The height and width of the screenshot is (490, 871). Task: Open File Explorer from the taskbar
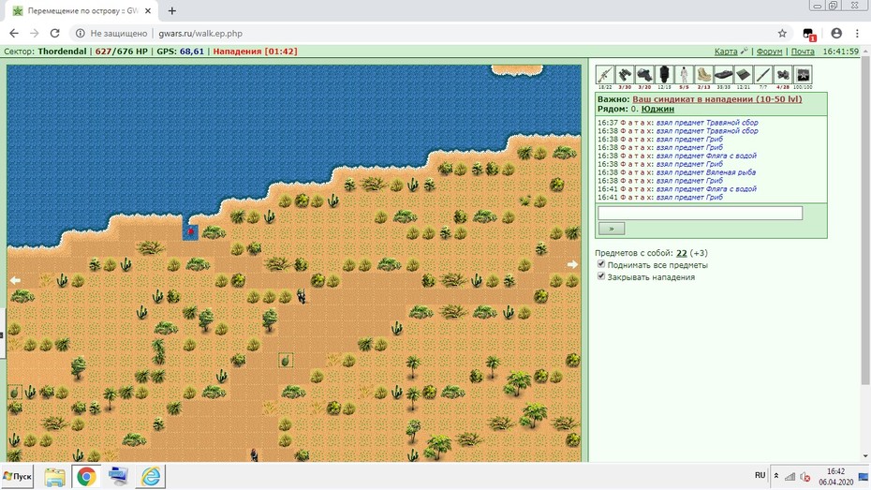tap(54, 477)
